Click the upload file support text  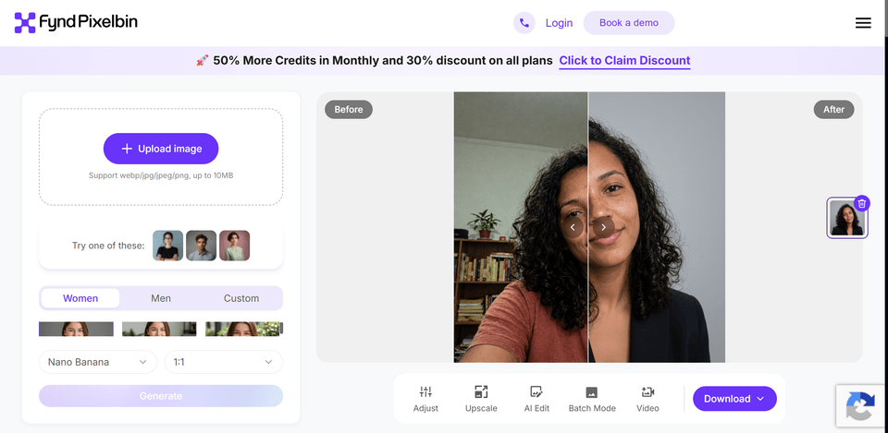tap(161, 175)
